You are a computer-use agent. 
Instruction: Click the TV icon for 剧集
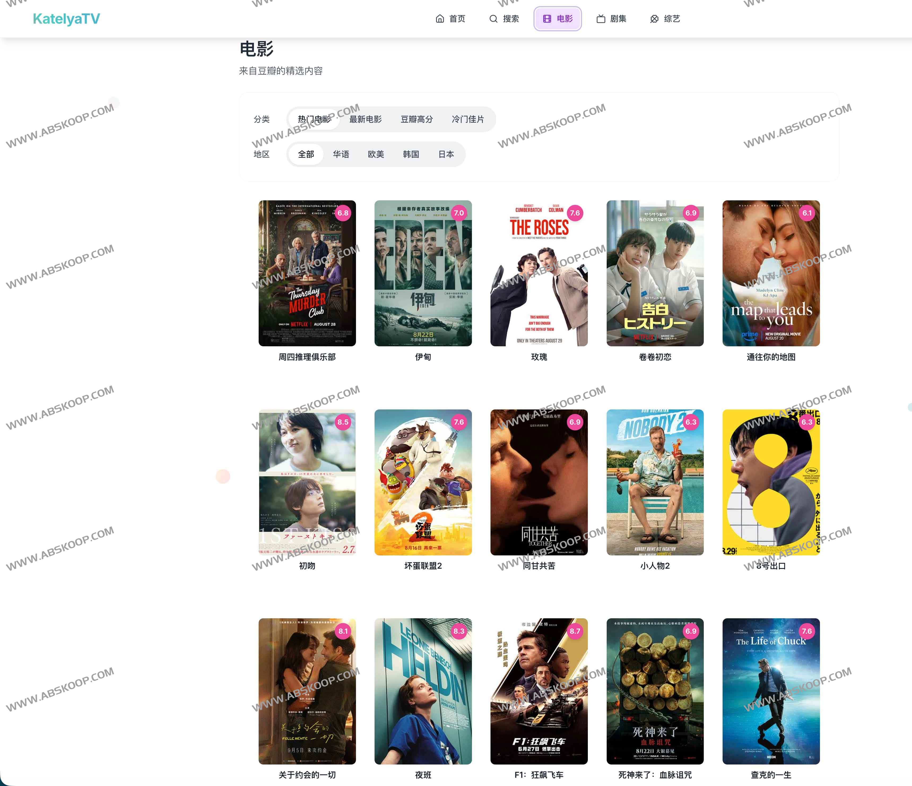pos(601,19)
